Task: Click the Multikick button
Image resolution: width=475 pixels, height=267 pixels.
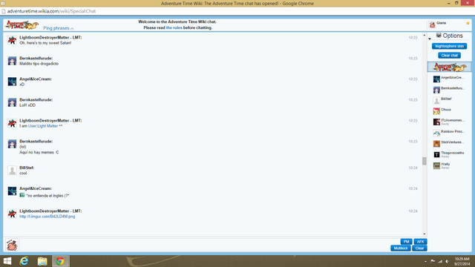Action: pos(401,248)
